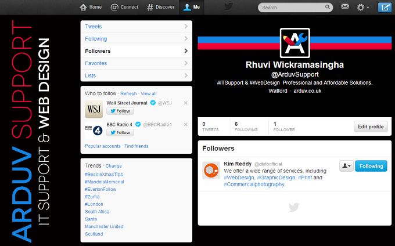This screenshot has width=395, height=246.
Task: Open the #WebDesign hashtag in Kim Reddy's bio
Action: tap(239, 178)
